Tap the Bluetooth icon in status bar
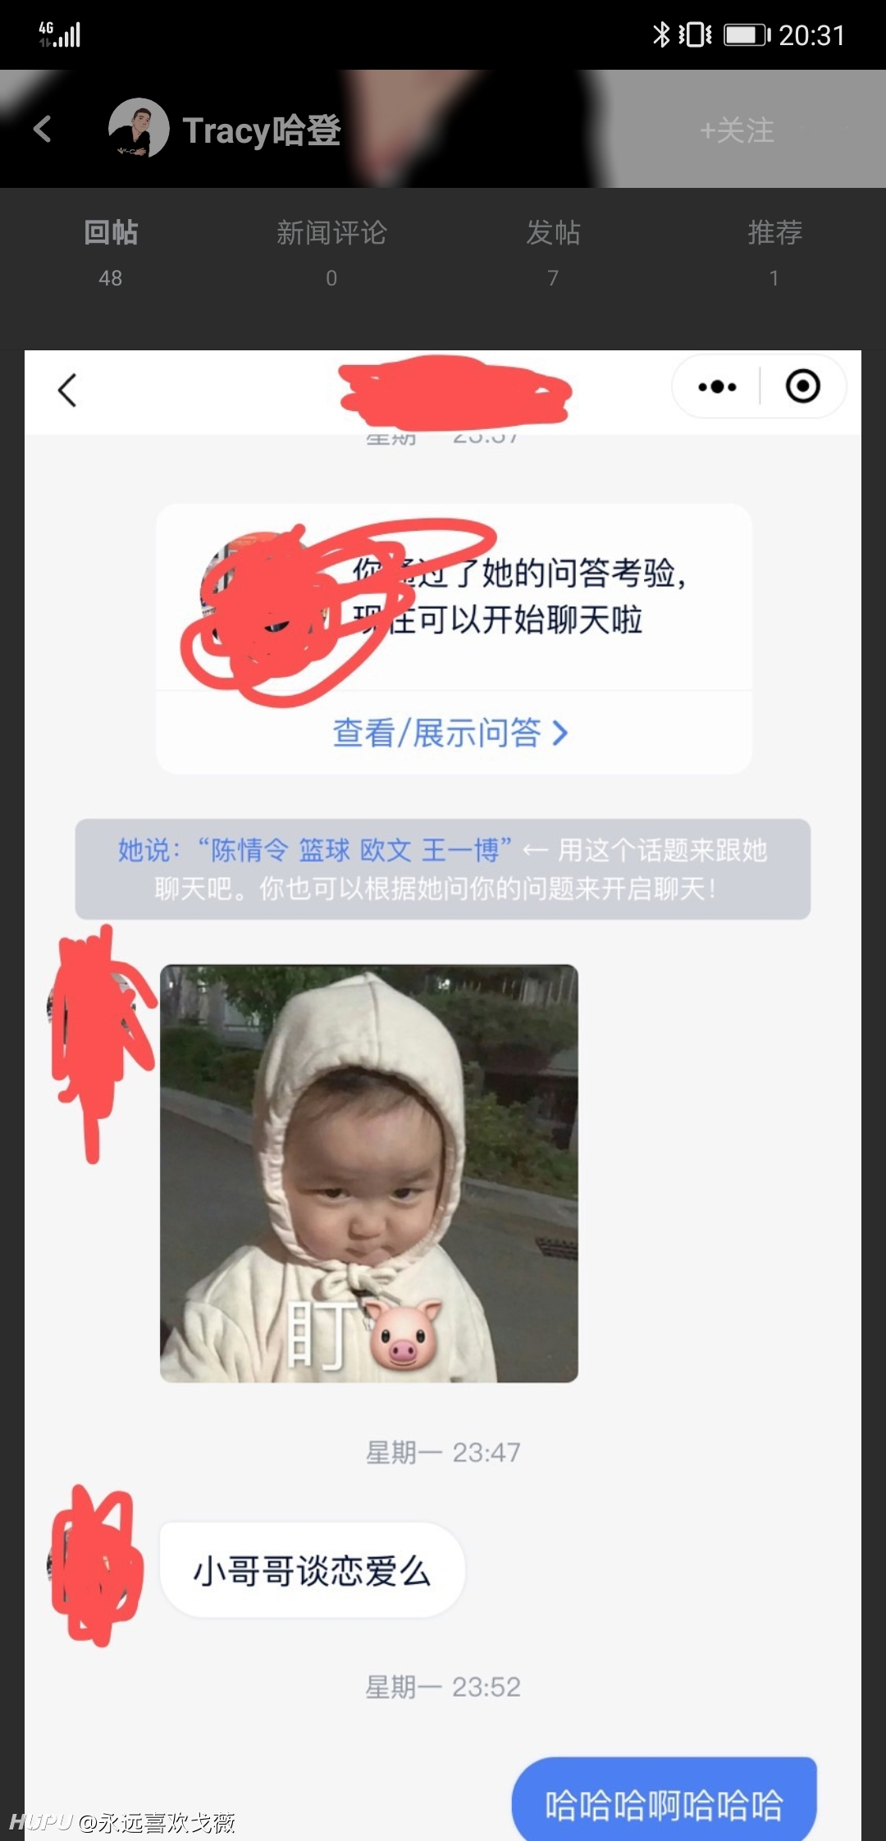886x1841 pixels. pos(660,34)
